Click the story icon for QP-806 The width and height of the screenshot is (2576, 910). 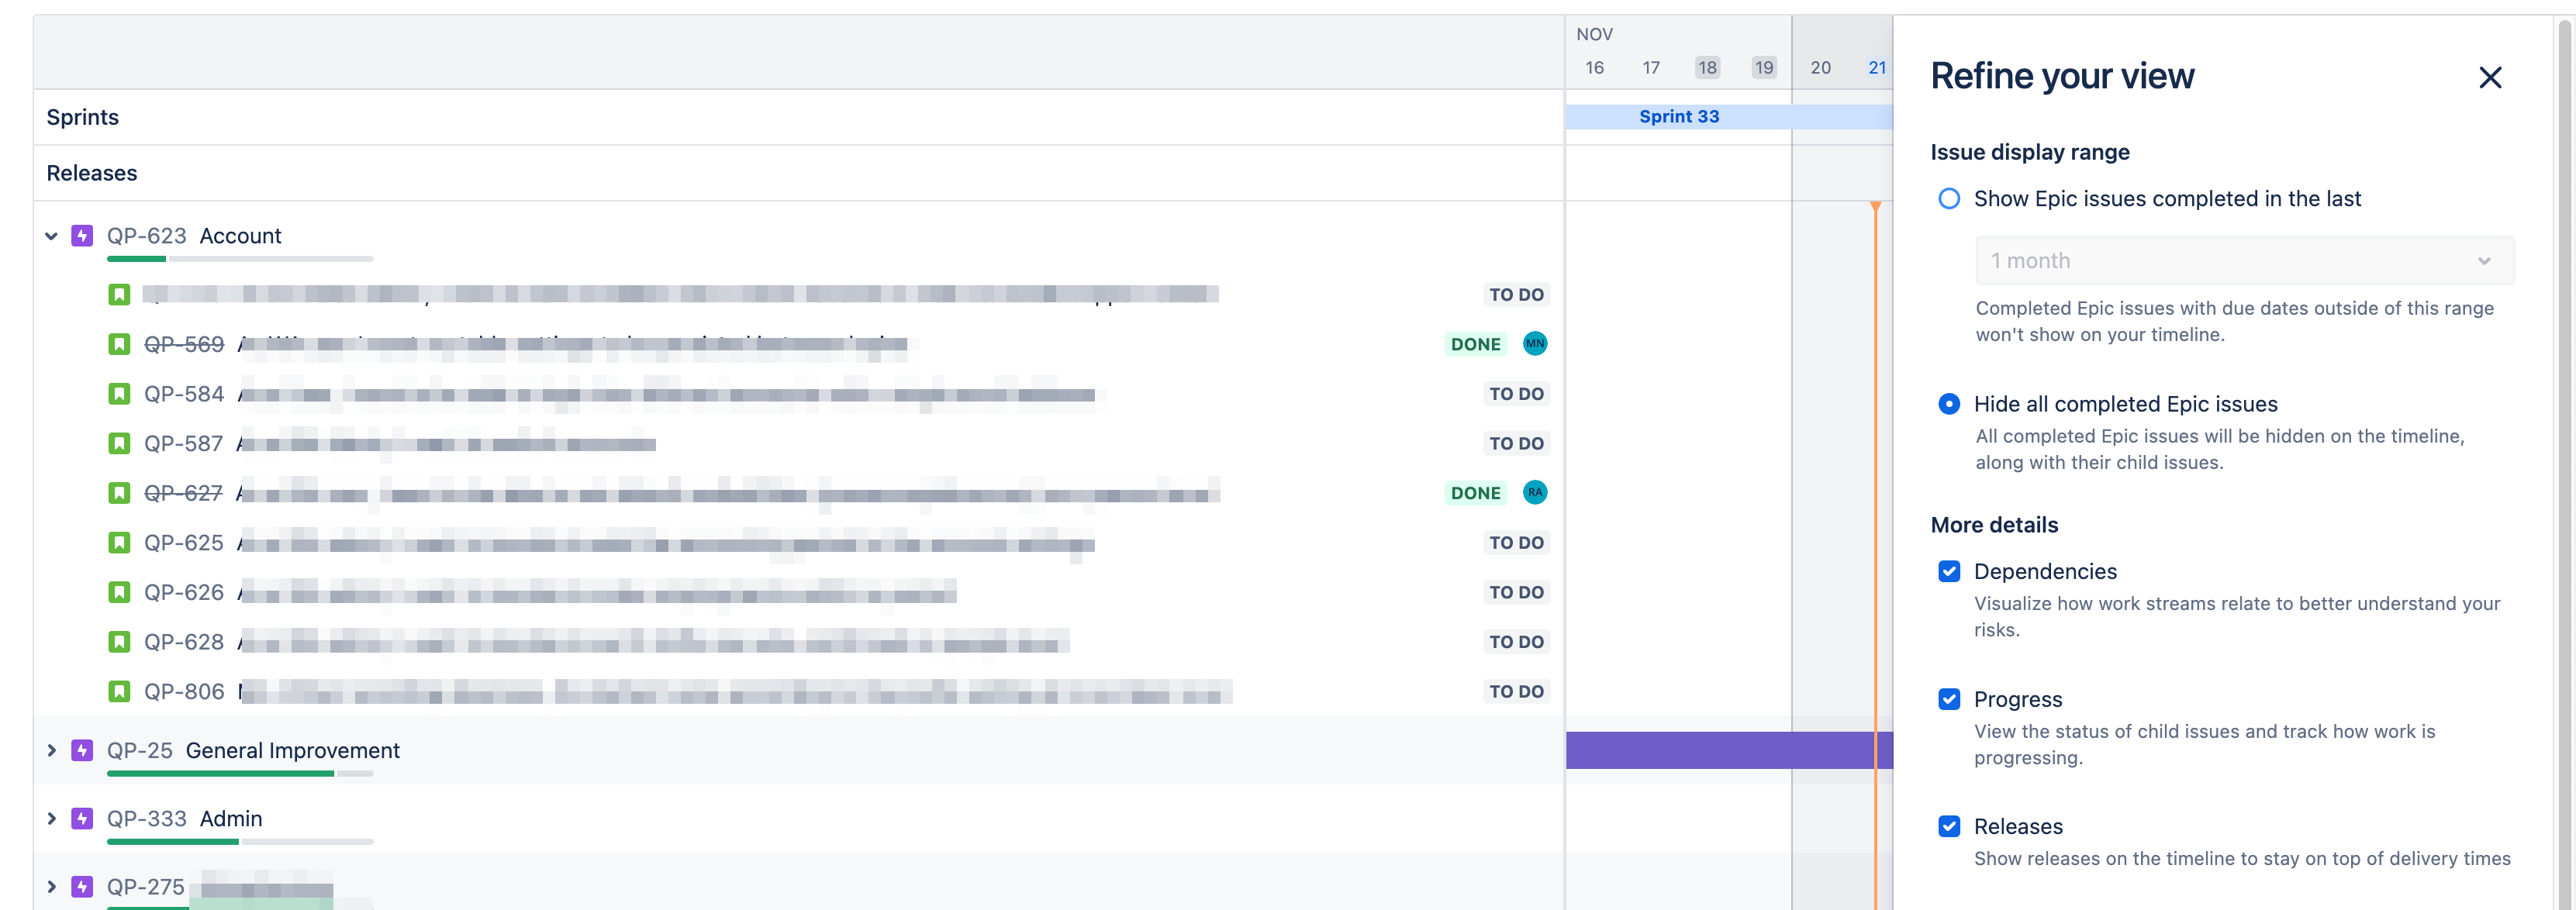(x=119, y=691)
